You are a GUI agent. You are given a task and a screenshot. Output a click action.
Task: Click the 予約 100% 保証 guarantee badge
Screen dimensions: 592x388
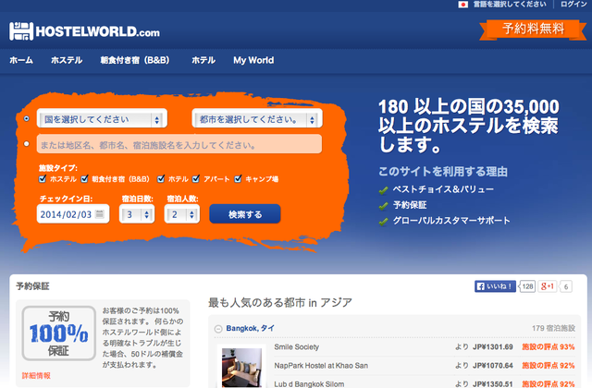(x=58, y=333)
